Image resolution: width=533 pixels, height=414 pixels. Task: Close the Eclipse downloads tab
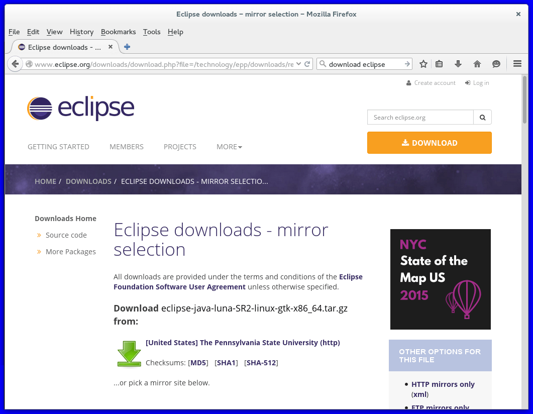(111, 47)
